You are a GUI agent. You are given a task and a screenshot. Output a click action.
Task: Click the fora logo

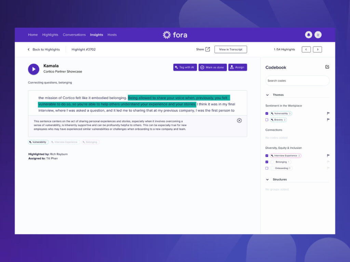[175, 35]
